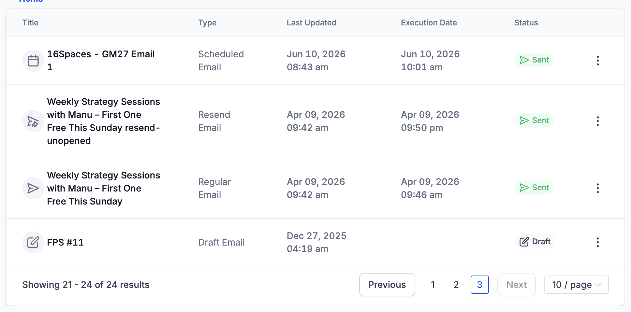This screenshot has height=312, width=631.
Task: Click the Type column header
Action: pyautogui.click(x=207, y=23)
